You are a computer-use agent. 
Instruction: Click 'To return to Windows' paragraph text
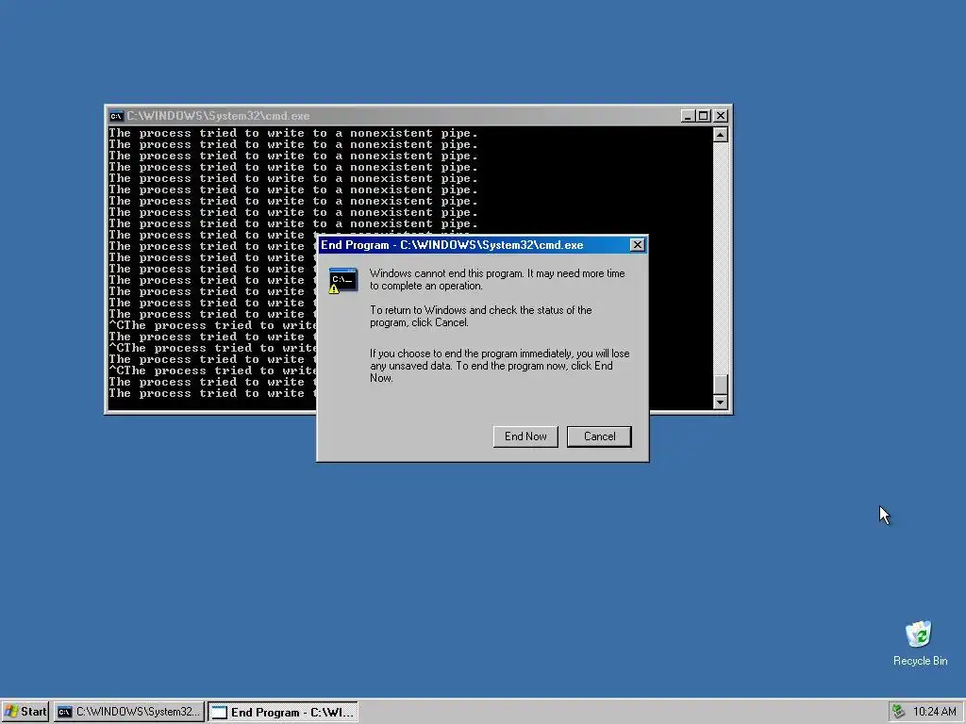480,317
